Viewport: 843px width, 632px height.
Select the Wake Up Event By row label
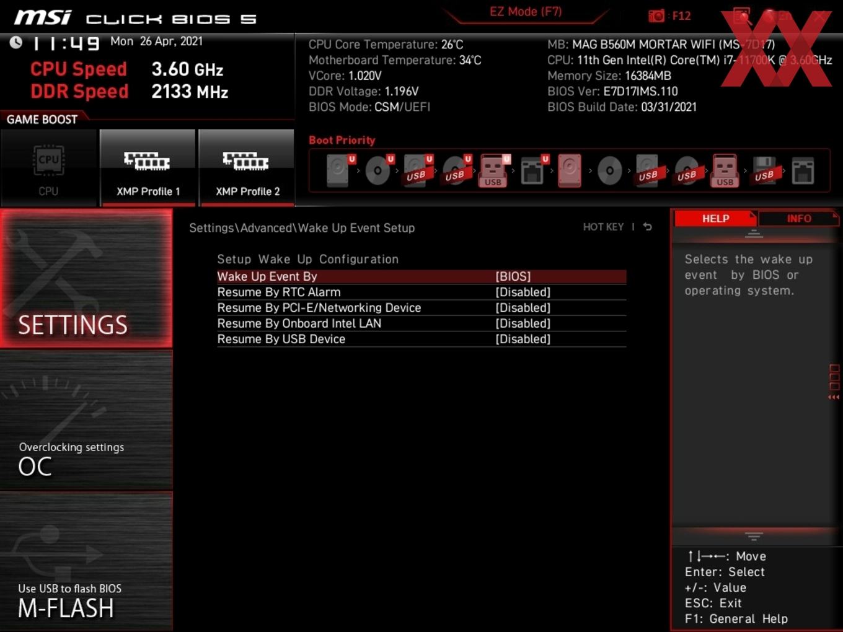coord(267,276)
